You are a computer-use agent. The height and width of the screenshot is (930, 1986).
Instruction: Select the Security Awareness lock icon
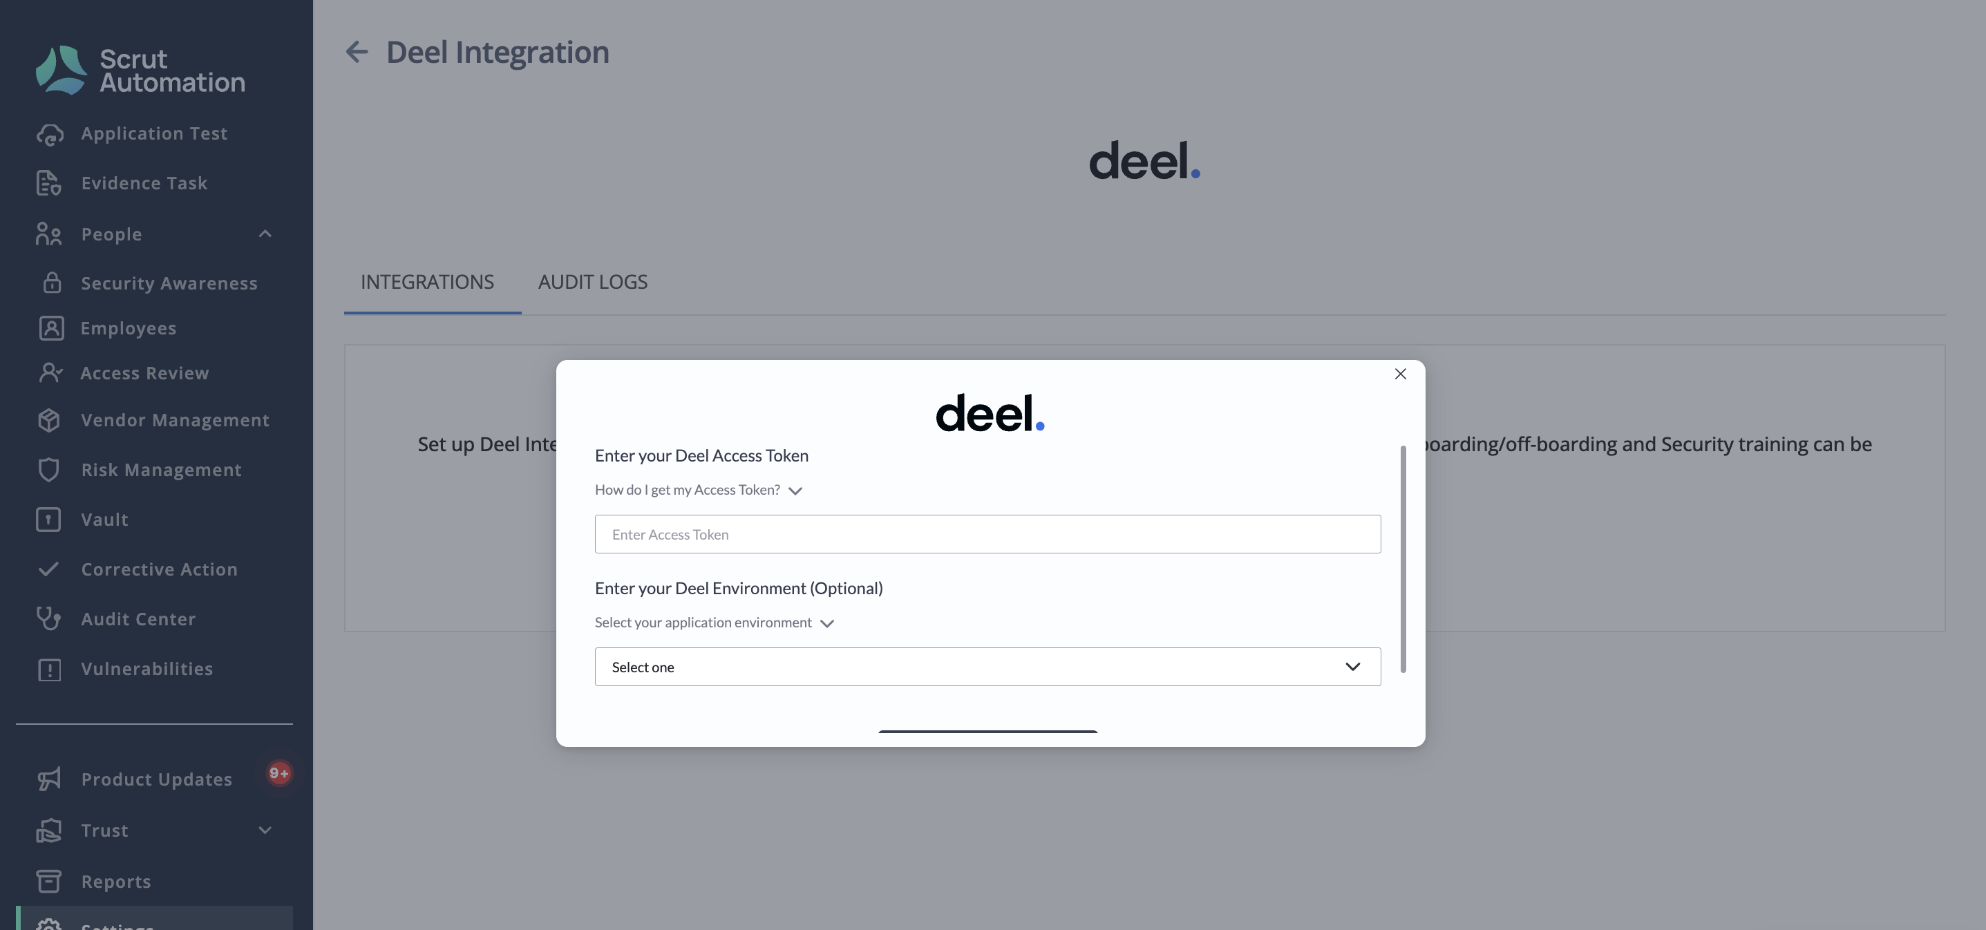point(52,283)
